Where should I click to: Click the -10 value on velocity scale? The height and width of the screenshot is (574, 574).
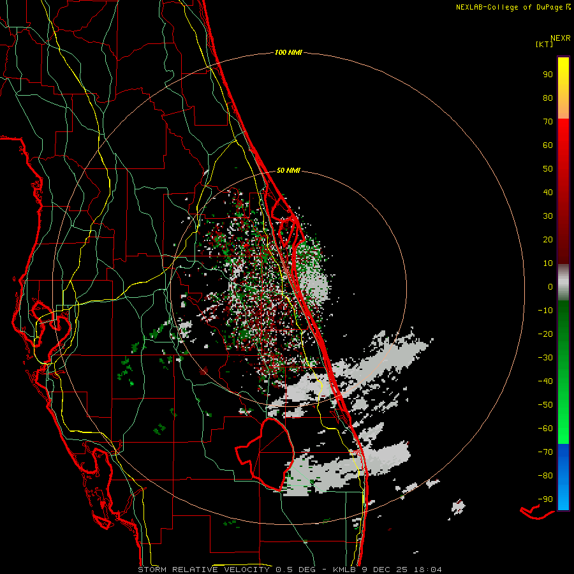tap(545, 311)
